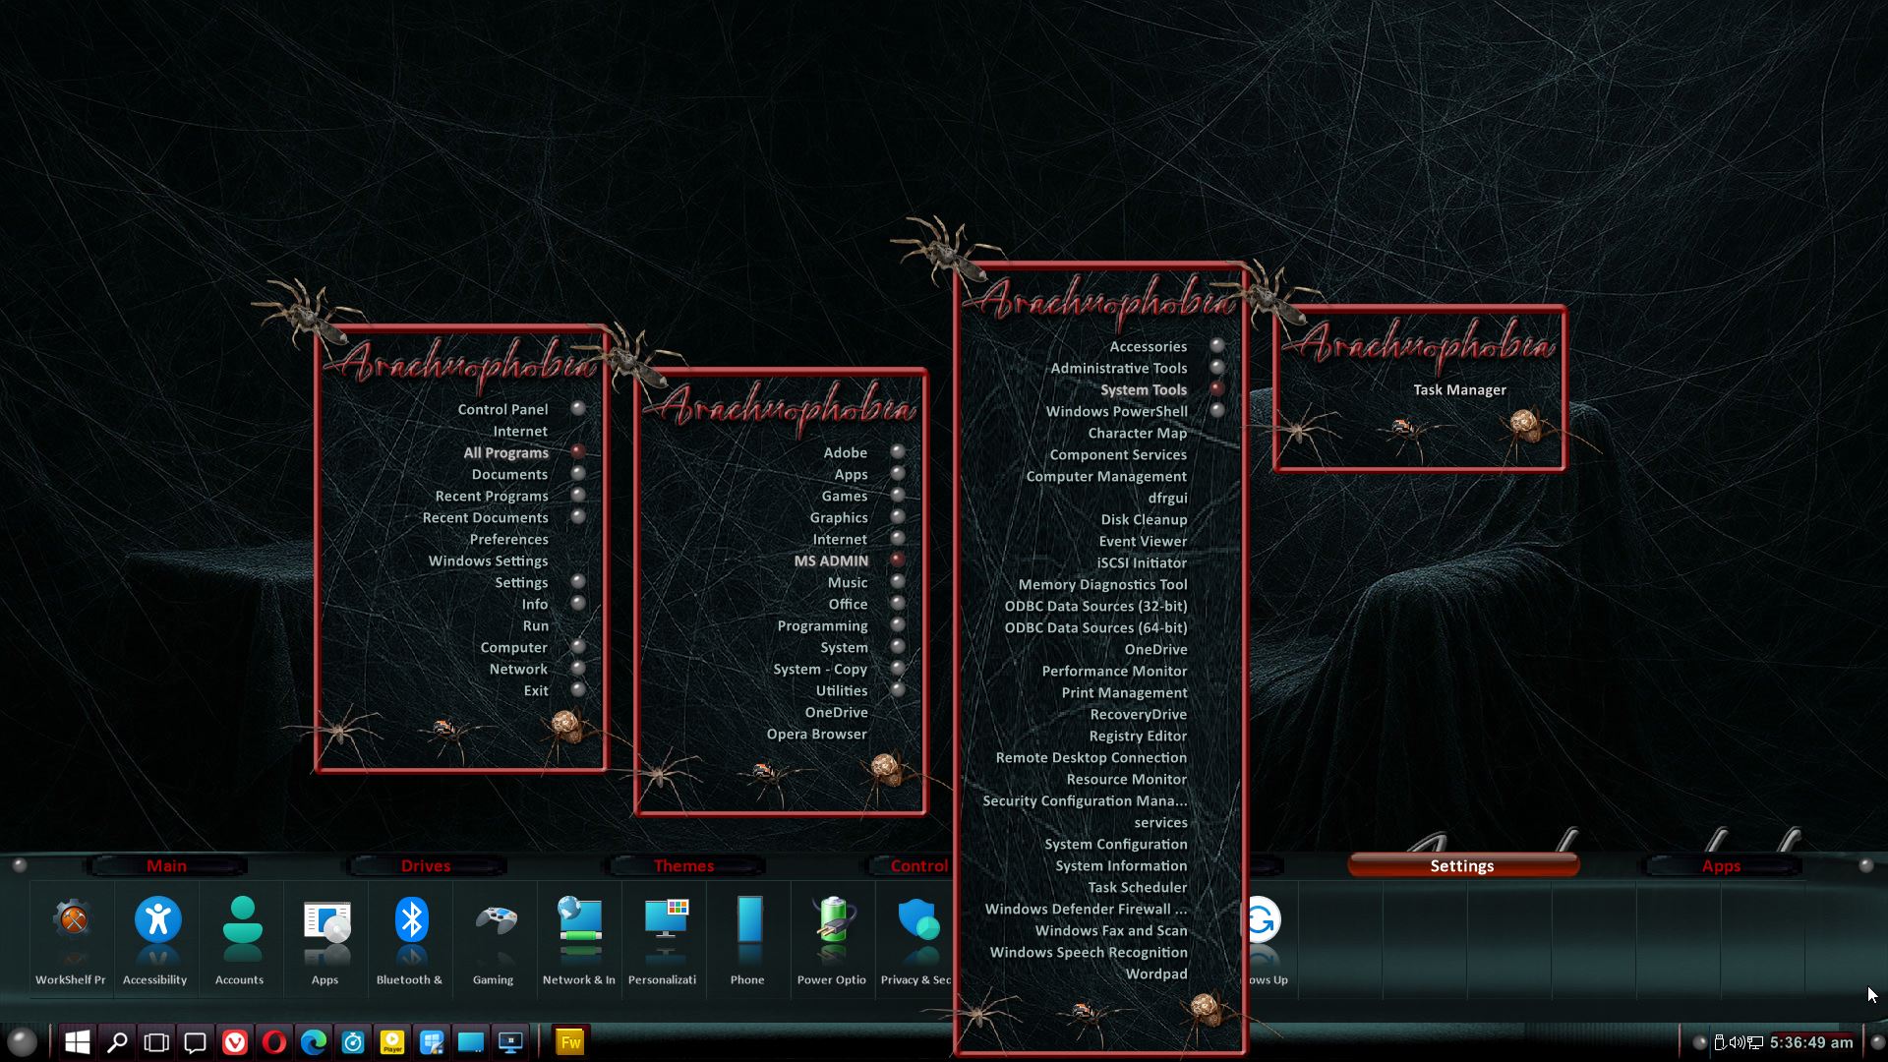Open the Apps dock tab
1888x1062 pixels.
[1721, 865]
